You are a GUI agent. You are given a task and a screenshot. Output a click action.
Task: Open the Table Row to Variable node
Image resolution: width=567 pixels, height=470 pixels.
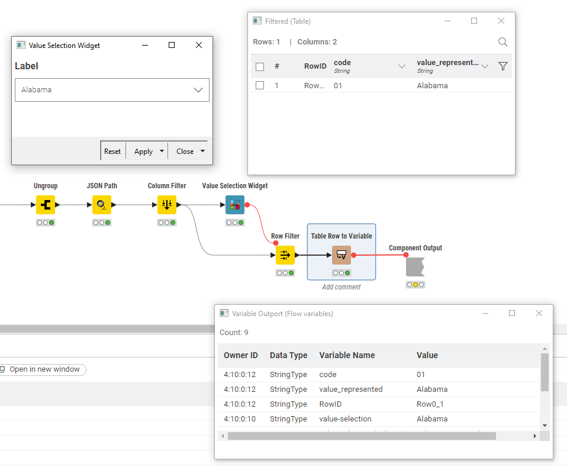[341, 255]
